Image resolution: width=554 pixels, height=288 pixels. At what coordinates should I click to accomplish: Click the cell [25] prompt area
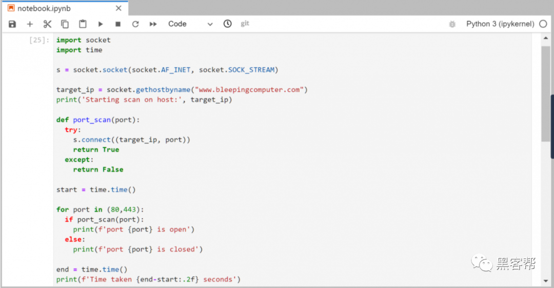click(x=39, y=40)
